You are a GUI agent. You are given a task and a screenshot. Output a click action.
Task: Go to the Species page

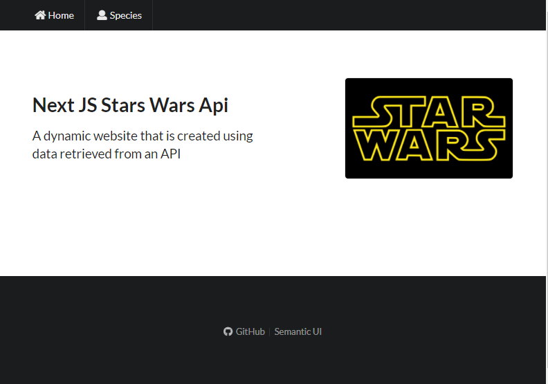coord(119,15)
